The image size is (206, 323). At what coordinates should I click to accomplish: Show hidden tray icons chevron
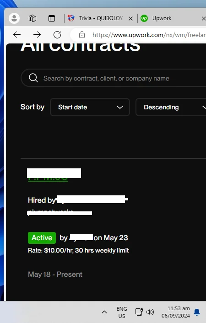[104, 312]
